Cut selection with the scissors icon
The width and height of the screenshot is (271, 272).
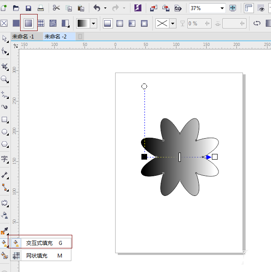[x=56, y=8]
